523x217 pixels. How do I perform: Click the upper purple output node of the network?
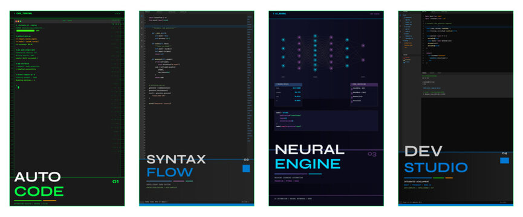click(363, 45)
